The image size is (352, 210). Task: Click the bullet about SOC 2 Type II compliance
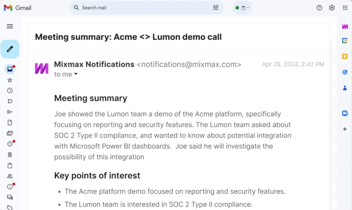click(159, 204)
